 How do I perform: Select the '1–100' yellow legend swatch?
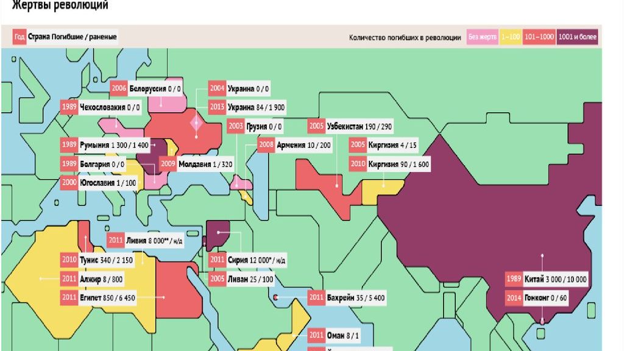tap(511, 37)
